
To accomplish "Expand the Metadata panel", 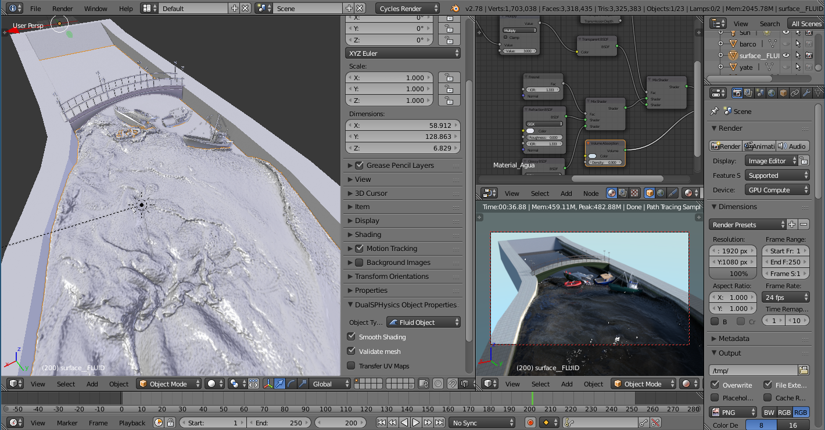I will pyautogui.click(x=733, y=338).
